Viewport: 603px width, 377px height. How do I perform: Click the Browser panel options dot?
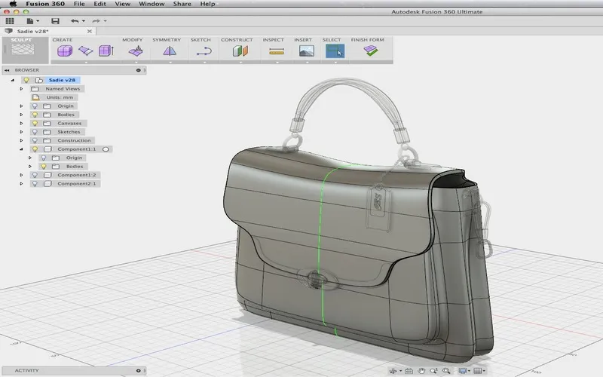(x=138, y=70)
